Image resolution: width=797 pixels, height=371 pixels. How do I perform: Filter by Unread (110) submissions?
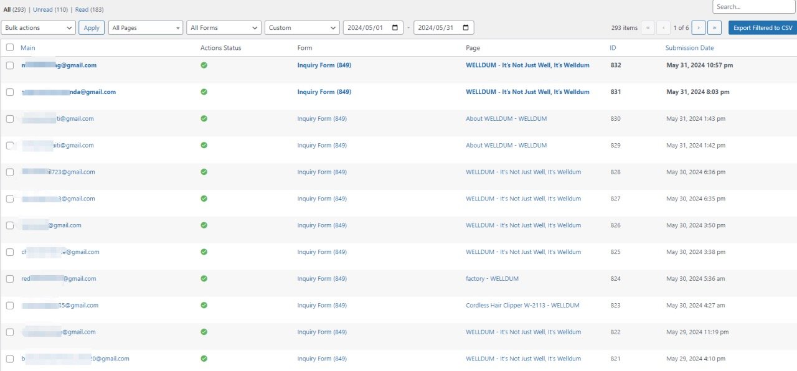coord(50,9)
